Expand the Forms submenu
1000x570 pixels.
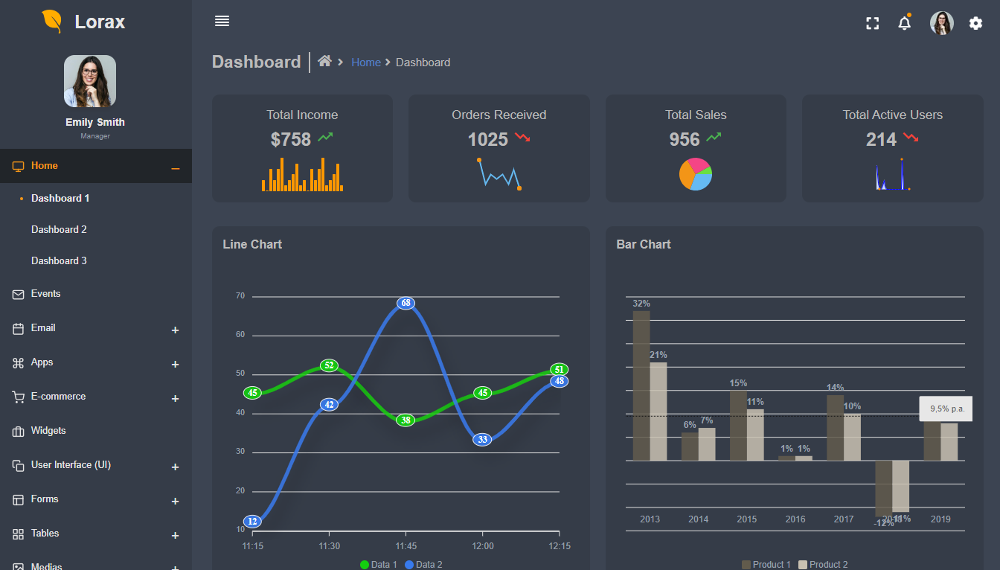[x=176, y=502]
